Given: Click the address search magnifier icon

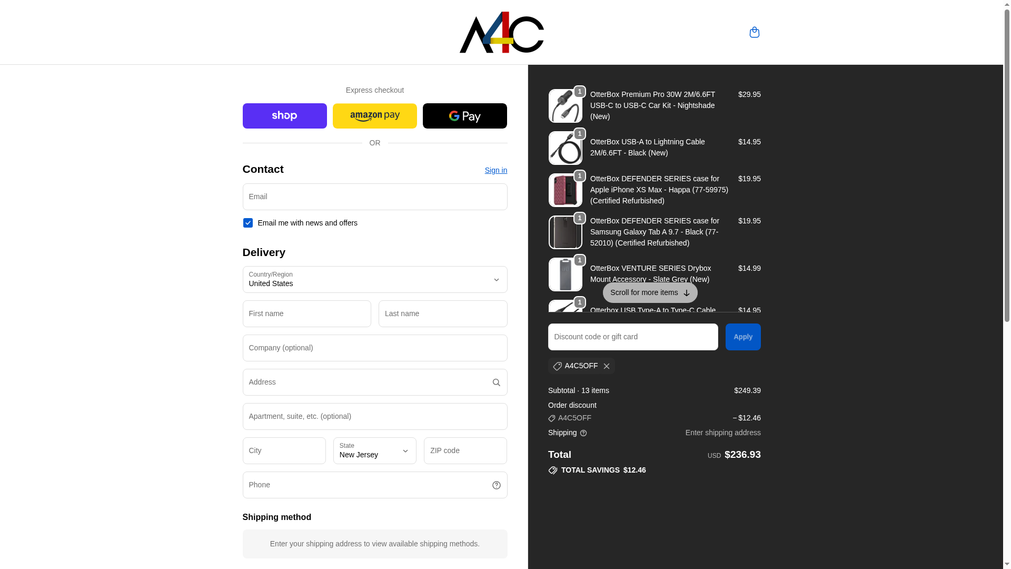Looking at the screenshot, I should click(x=496, y=382).
